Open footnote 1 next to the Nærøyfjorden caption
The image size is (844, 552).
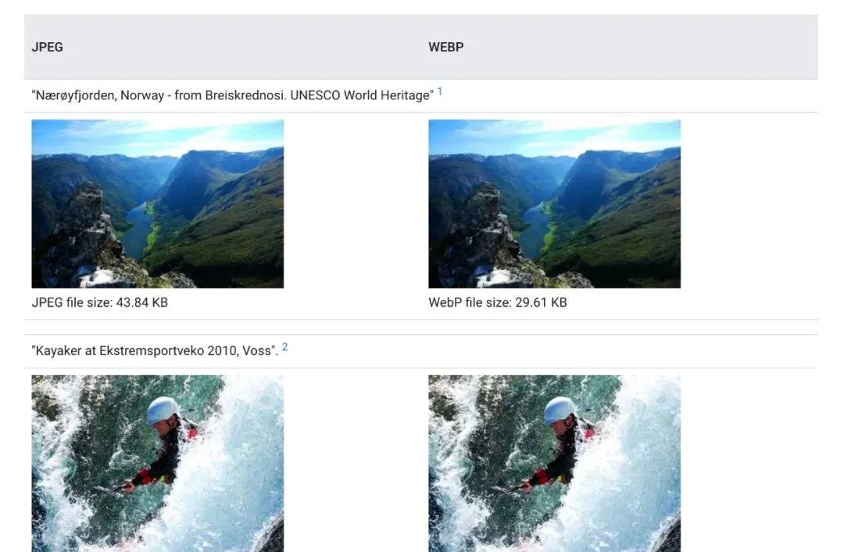(440, 91)
